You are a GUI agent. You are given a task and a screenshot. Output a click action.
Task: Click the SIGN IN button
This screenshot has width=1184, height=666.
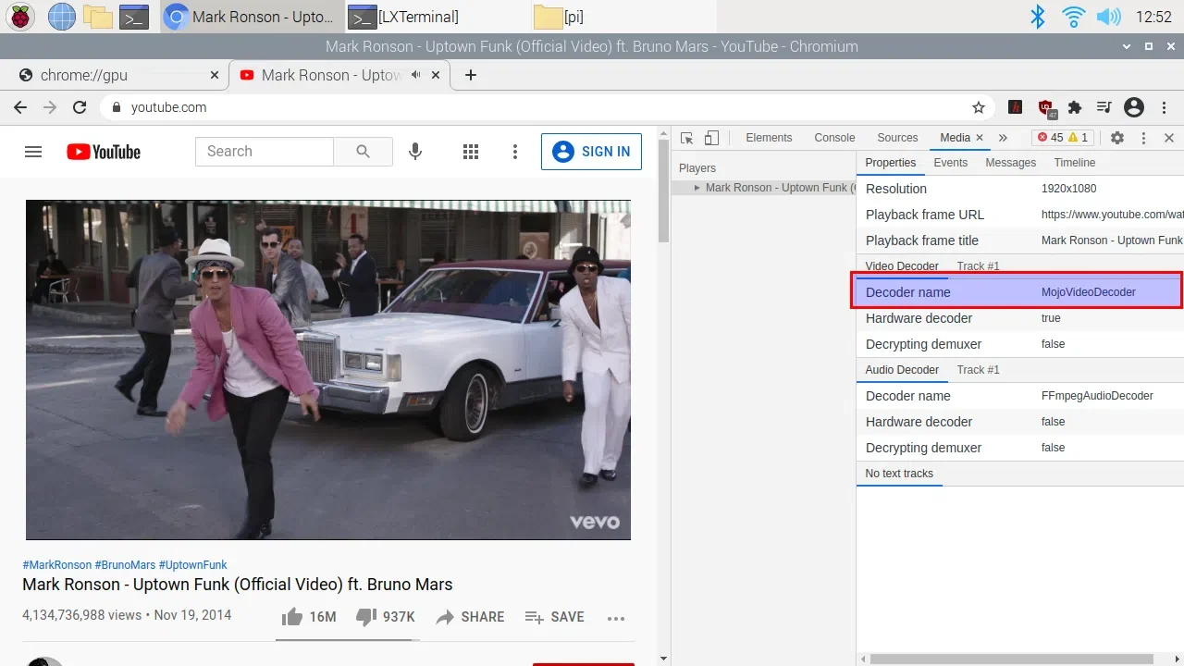click(591, 152)
